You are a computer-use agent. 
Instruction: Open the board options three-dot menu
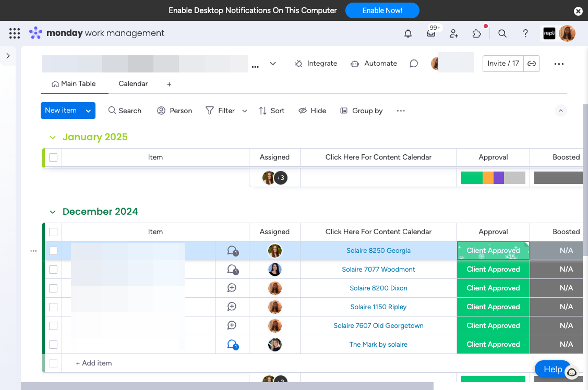coord(559,64)
